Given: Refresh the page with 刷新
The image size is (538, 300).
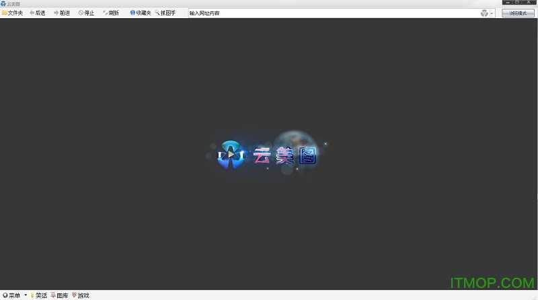Looking at the screenshot, I should [x=111, y=13].
